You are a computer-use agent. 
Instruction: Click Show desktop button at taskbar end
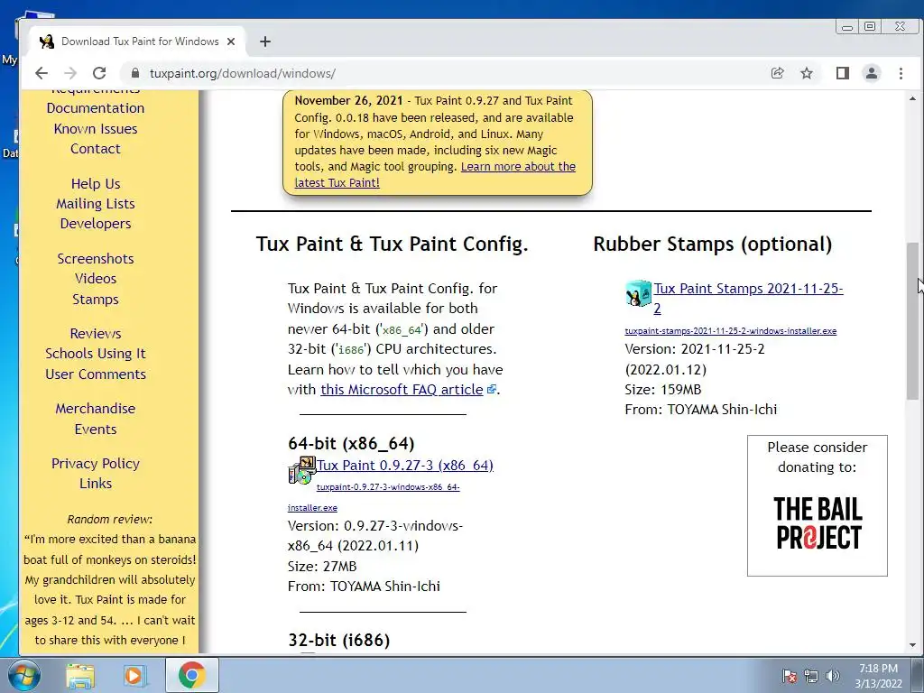tap(917, 675)
